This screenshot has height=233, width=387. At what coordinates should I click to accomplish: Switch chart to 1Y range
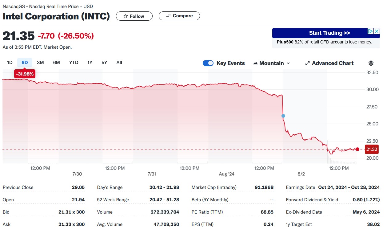point(90,63)
